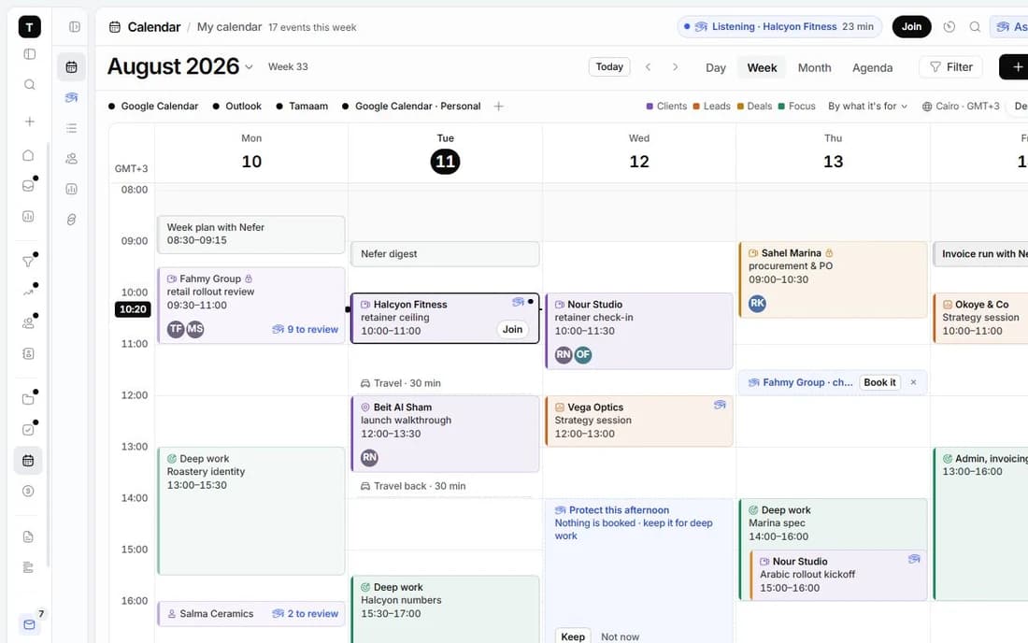
Task: Switch to Day view
Action: pyautogui.click(x=715, y=67)
